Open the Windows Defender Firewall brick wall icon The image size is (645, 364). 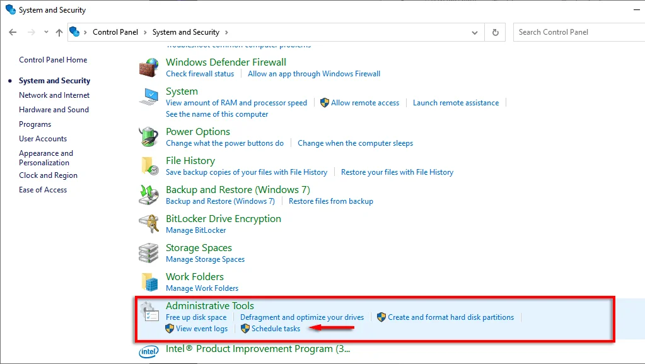pyautogui.click(x=149, y=68)
